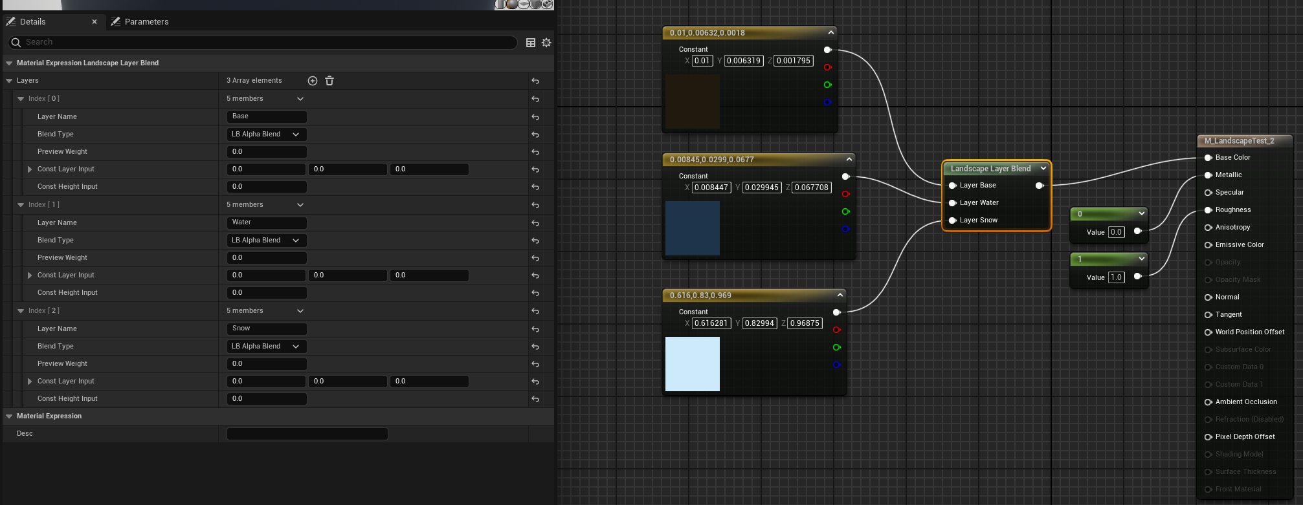This screenshot has height=505, width=1303.
Task: Collapse the Index [ 1 ] layer entry
Action: tap(21, 205)
